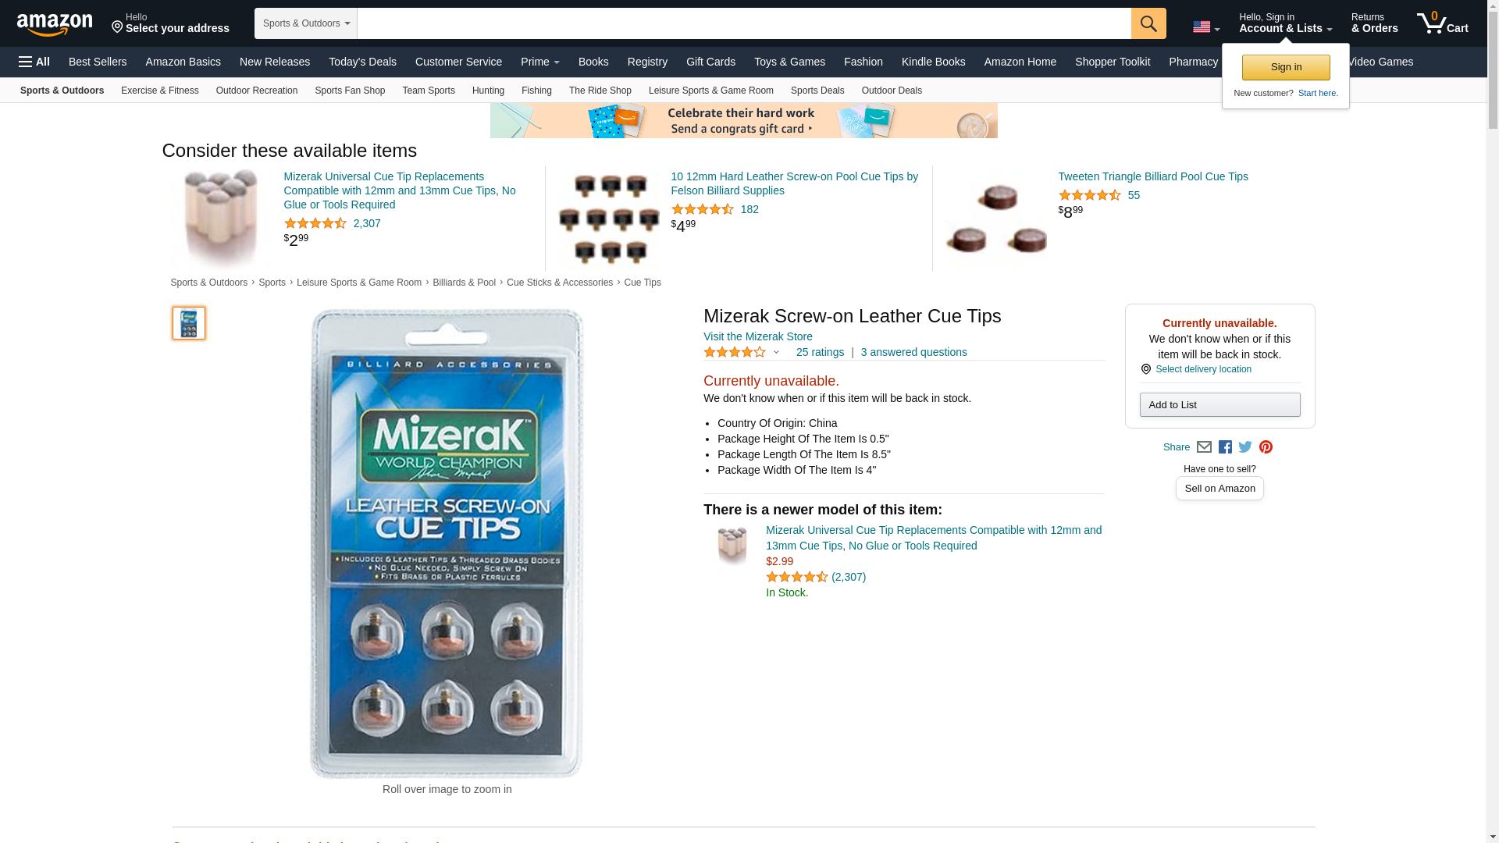
Task: Click the magnifying glass search button
Action: (x=1148, y=23)
